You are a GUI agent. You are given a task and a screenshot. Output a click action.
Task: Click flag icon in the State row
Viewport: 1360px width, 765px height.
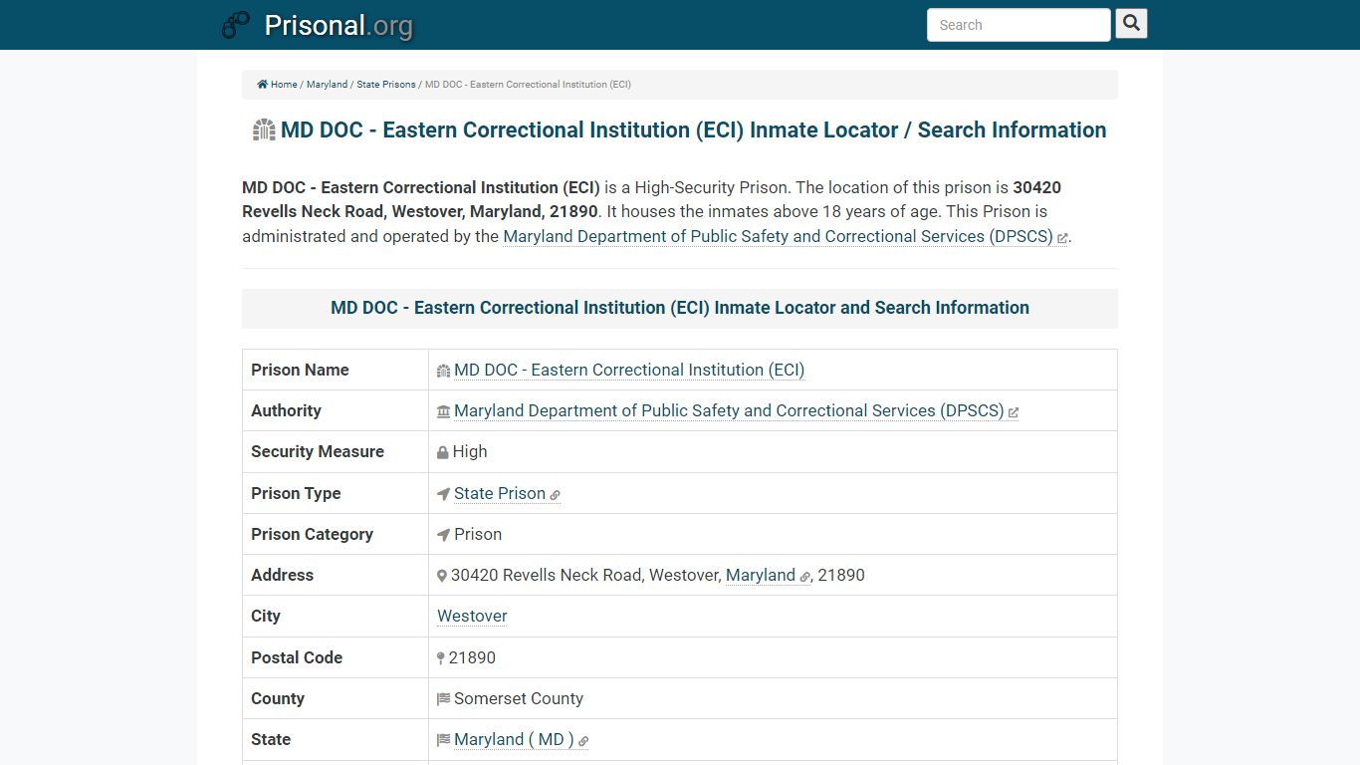tap(444, 740)
